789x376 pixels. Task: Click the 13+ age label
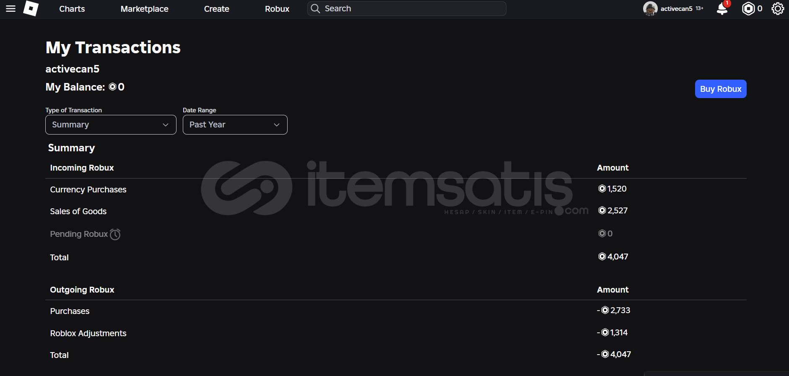(x=700, y=8)
